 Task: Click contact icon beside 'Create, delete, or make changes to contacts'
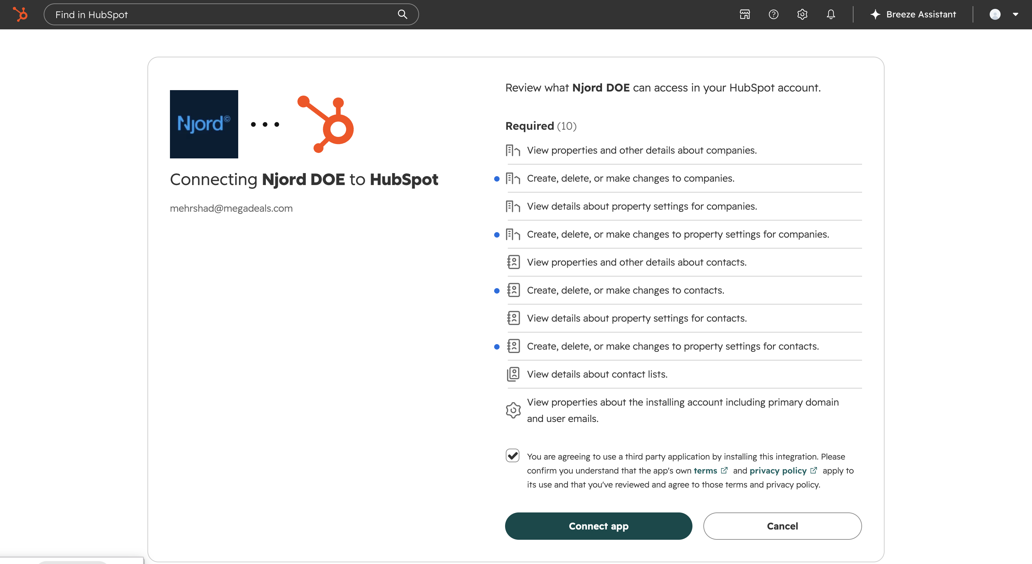click(513, 290)
